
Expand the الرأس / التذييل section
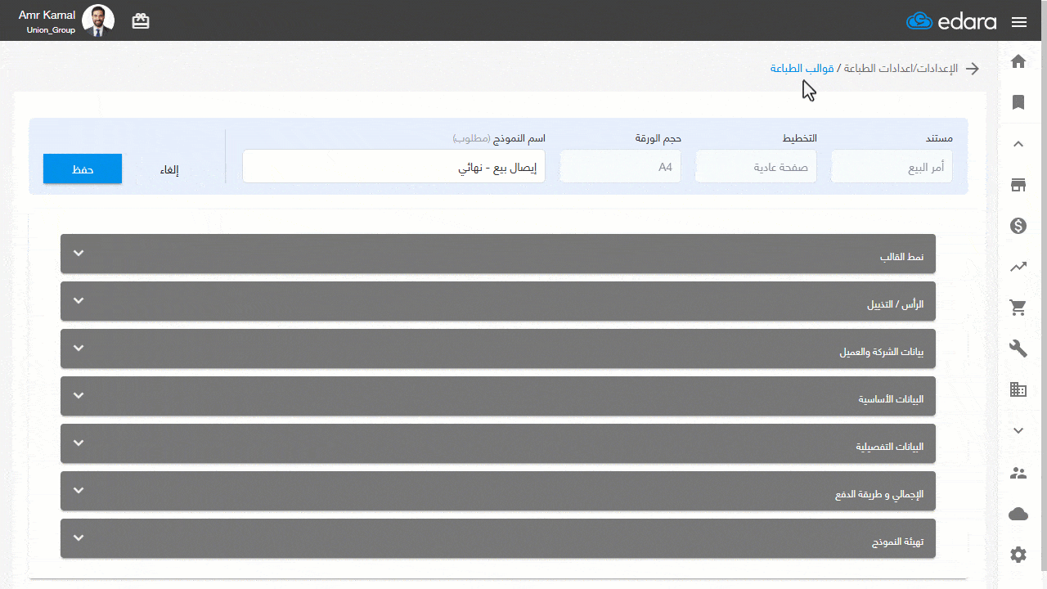click(x=498, y=301)
